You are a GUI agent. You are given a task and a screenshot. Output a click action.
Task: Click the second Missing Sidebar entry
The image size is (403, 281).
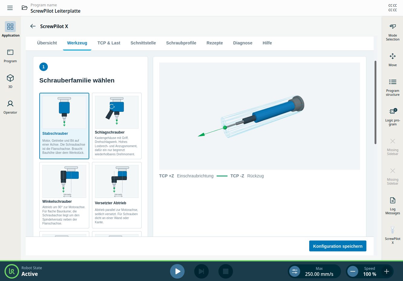[393, 176]
